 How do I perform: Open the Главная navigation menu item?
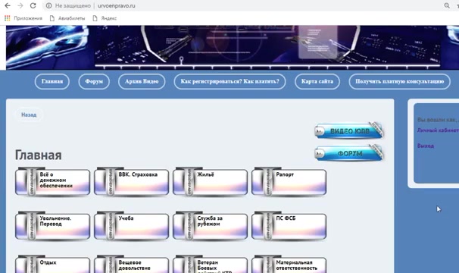tap(52, 81)
